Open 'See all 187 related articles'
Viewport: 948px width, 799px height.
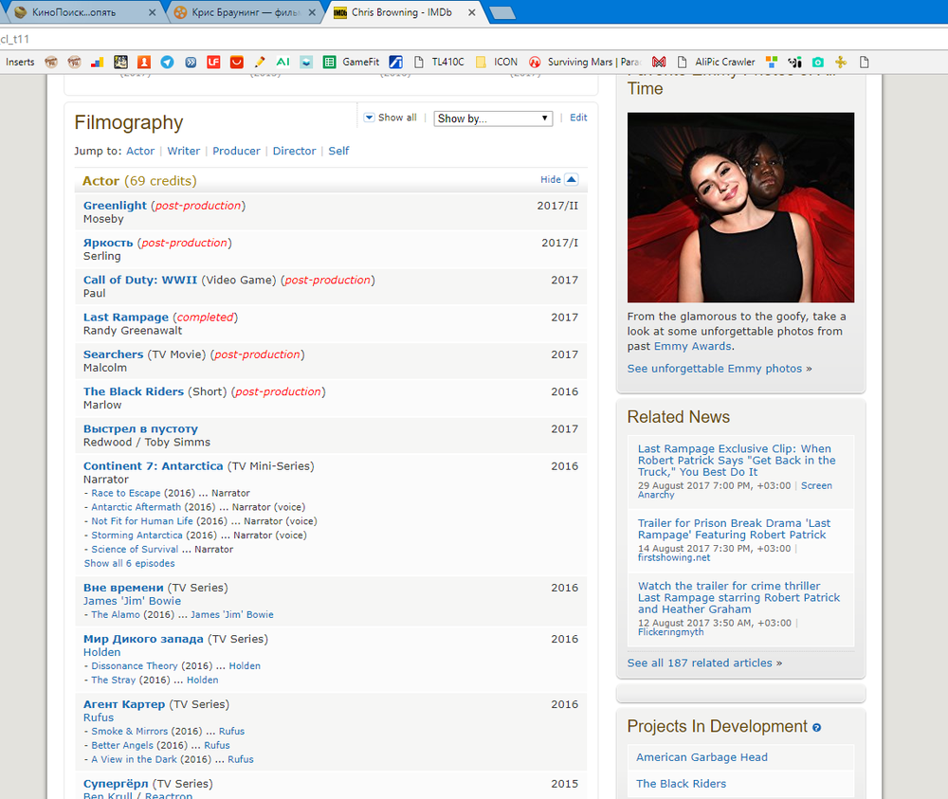coord(704,663)
